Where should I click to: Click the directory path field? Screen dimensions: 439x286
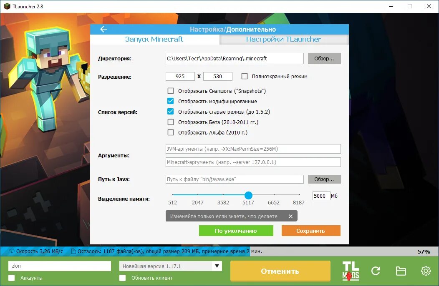(x=235, y=59)
